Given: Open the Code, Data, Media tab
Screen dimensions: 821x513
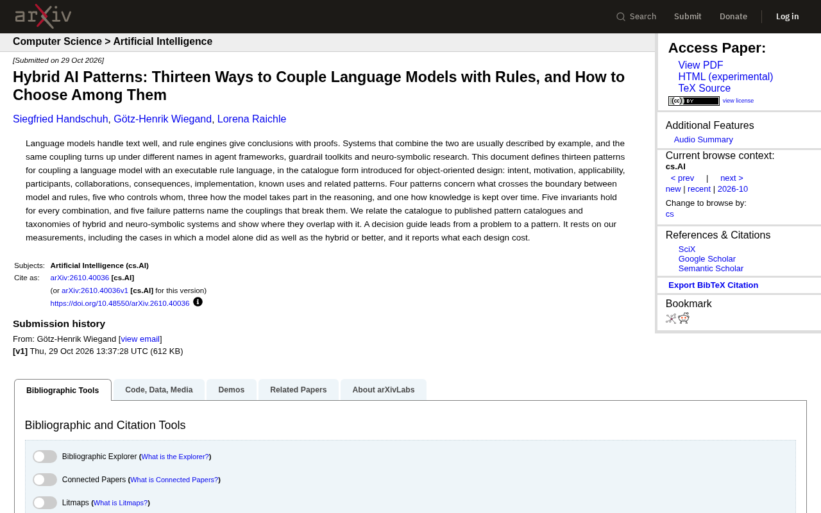Looking at the screenshot, I should point(159,390).
